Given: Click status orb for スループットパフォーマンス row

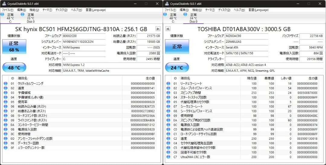Looking at the screenshot, I should [x=168, y=88].
